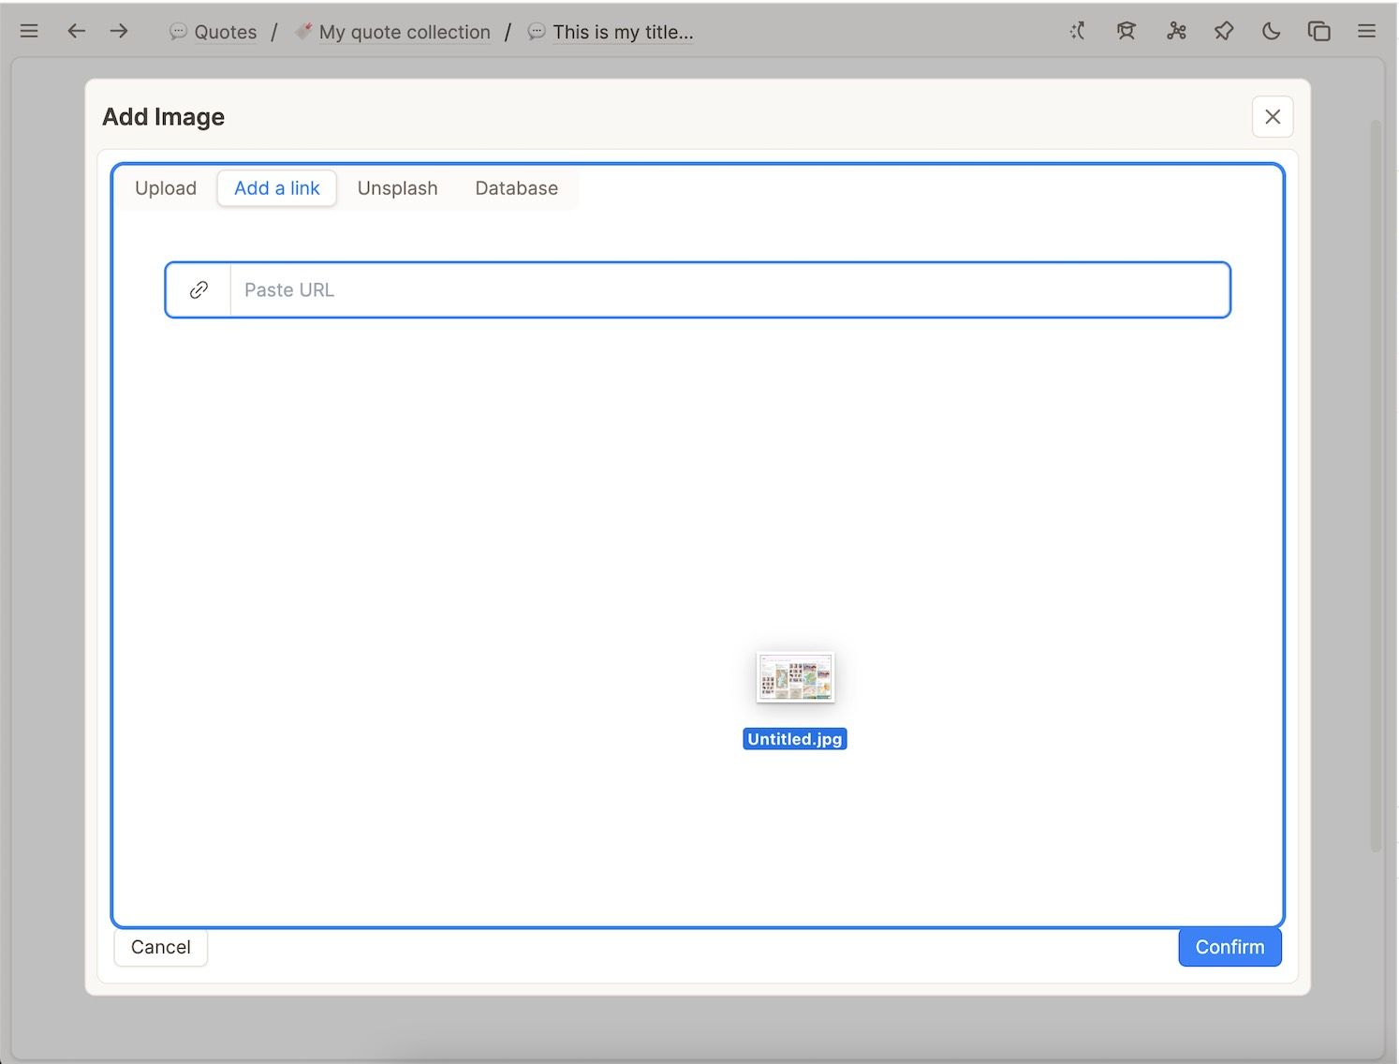Open the right-side hamburger menu
This screenshot has height=1064, width=1399.
click(1366, 31)
